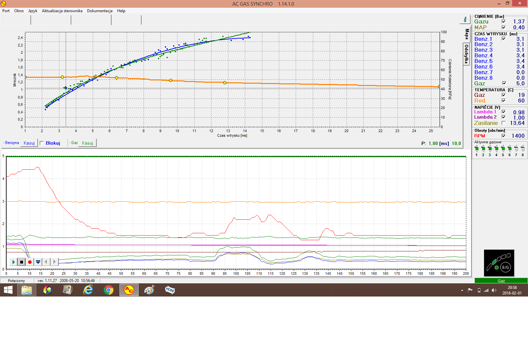Open the Port menu
Viewport: 528px width, 340px height.
(6, 11)
